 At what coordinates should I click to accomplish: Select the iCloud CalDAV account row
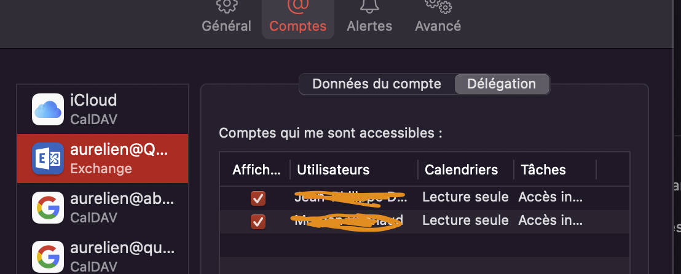pyautogui.click(x=102, y=109)
